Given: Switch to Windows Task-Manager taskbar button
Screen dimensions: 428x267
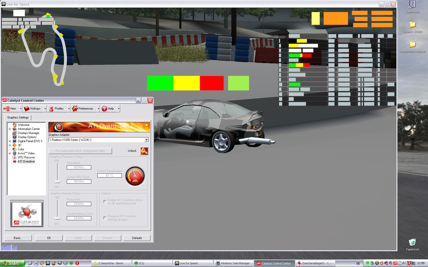Looking at the screenshot, I should tap(234, 263).
